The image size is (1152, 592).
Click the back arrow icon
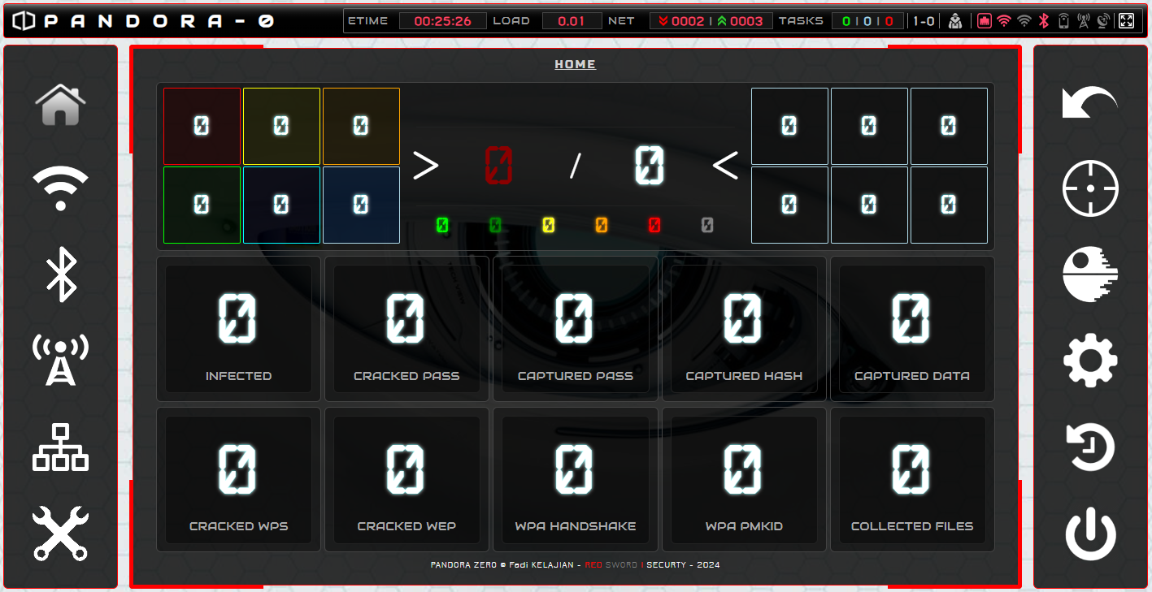pos(1090,103)
